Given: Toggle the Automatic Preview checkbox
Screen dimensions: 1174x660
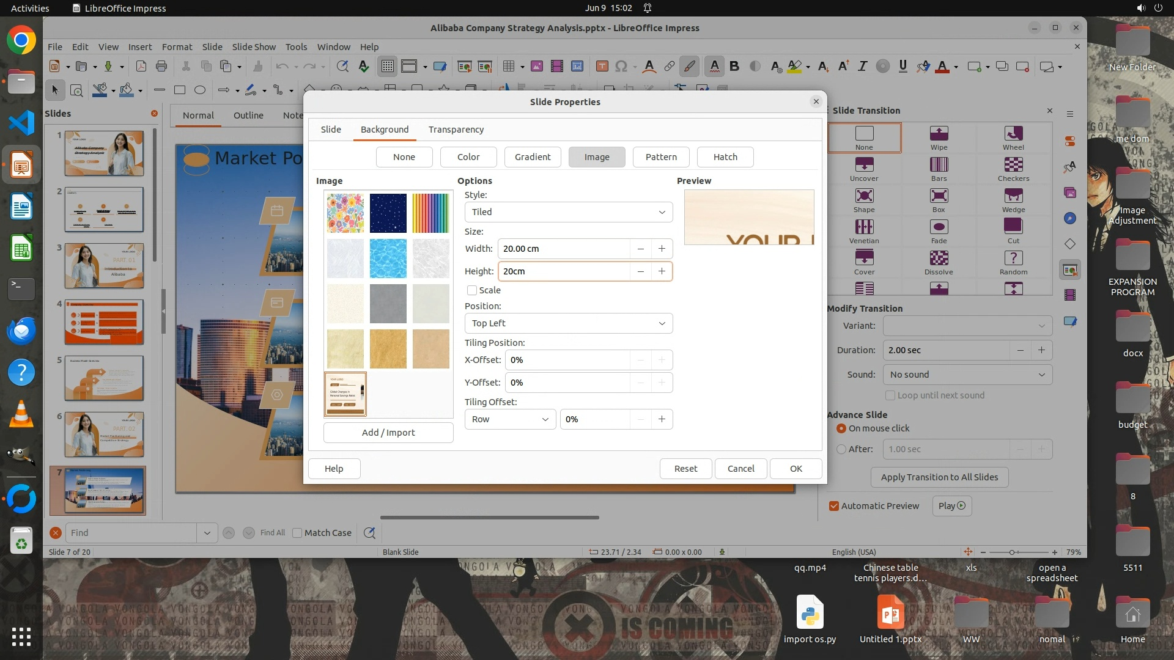Looking at the screenshot, I should tap(834, 506).
